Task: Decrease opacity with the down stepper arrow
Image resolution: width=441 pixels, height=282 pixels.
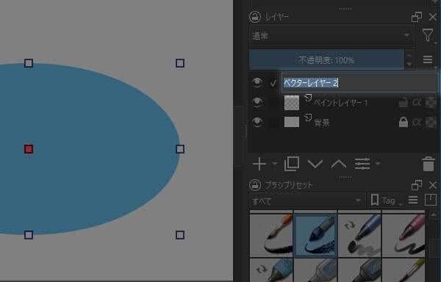Action: pyautogui.click(x=409, y=65)
